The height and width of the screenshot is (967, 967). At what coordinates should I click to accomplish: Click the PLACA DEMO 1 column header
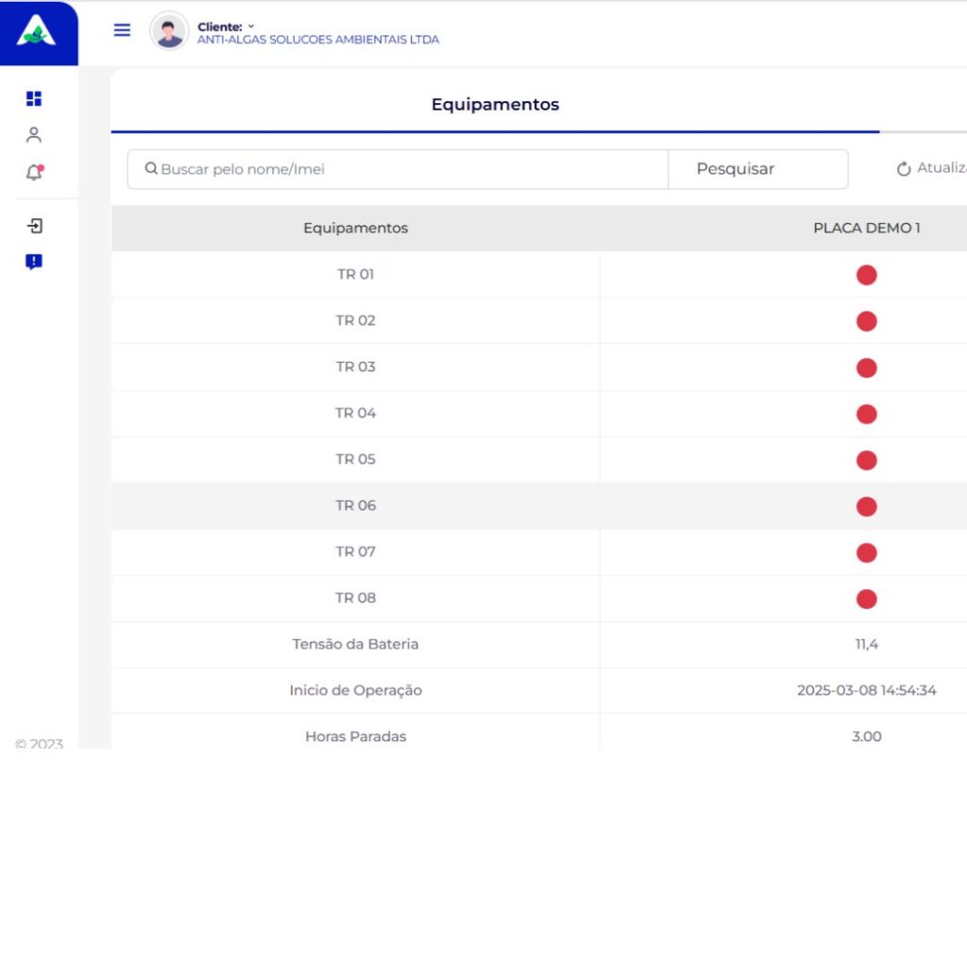[866, 229]
